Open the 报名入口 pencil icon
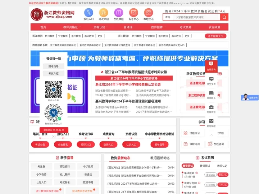 (88, 13)
